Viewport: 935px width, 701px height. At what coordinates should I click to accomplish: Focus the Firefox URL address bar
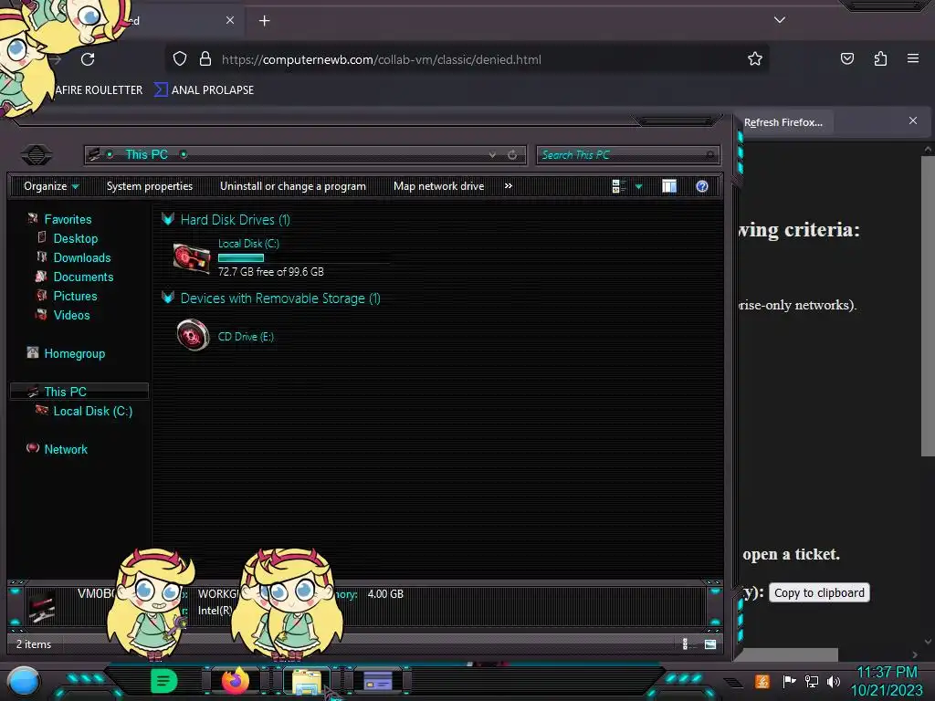[x=465, y=59]
